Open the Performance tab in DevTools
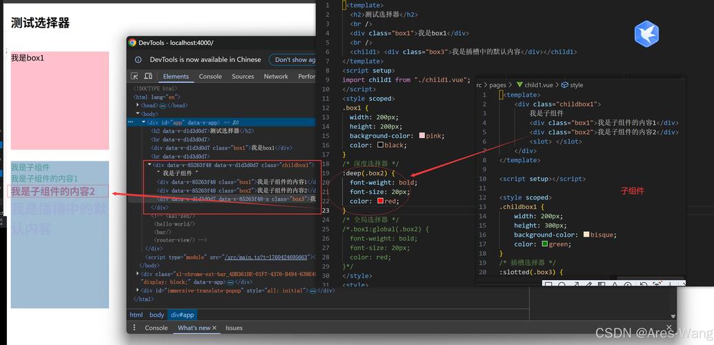714x345 pixels. click(306, 77)
